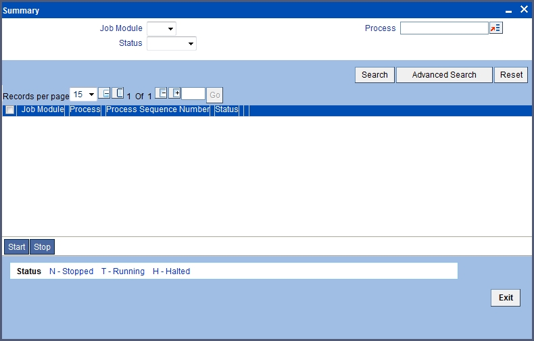Go to first page navigation icon
The width and height of the screenshot is (534, 341).
click(104, 93)
